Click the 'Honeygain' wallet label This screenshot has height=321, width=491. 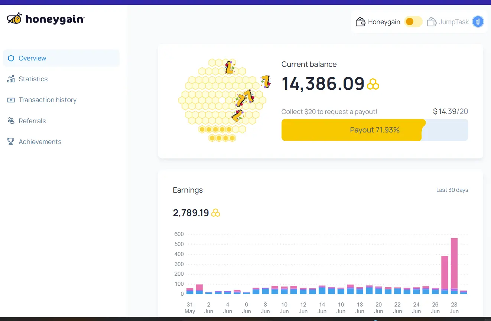384,22
